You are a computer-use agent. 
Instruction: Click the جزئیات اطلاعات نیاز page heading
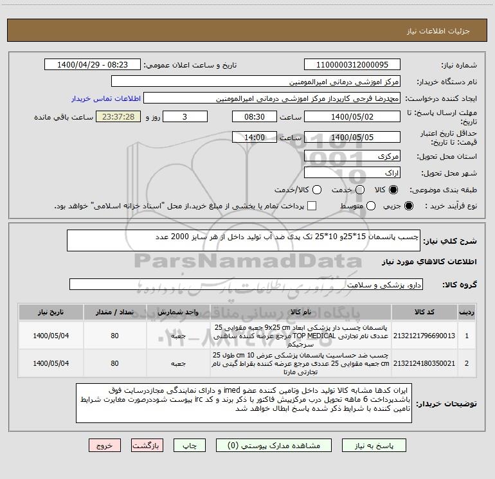pyautogui.click(x=438, y=31)
